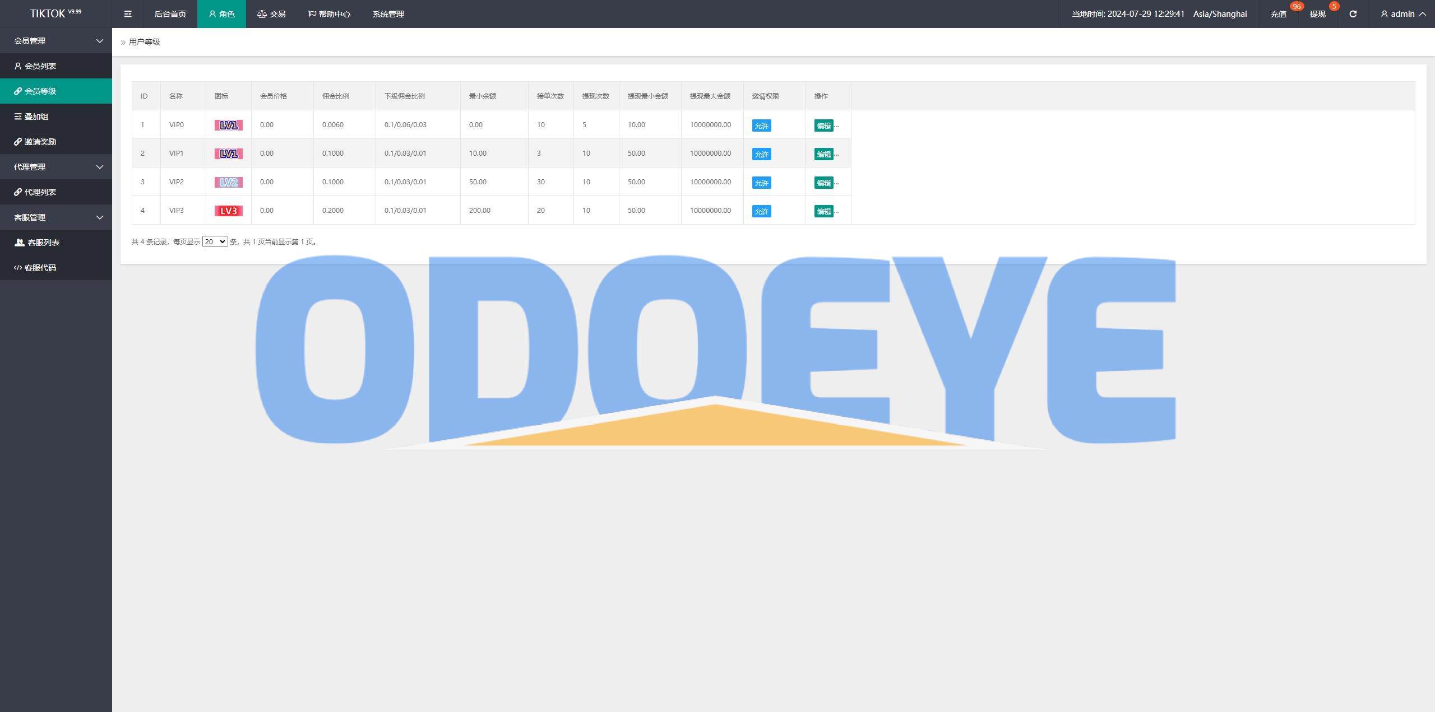The image size is (1435, 712).
Task: Click 编辑 button for VIP1
Action: 823,154
